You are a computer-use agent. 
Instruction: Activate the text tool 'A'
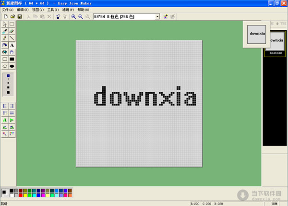(x=12, y=45)
